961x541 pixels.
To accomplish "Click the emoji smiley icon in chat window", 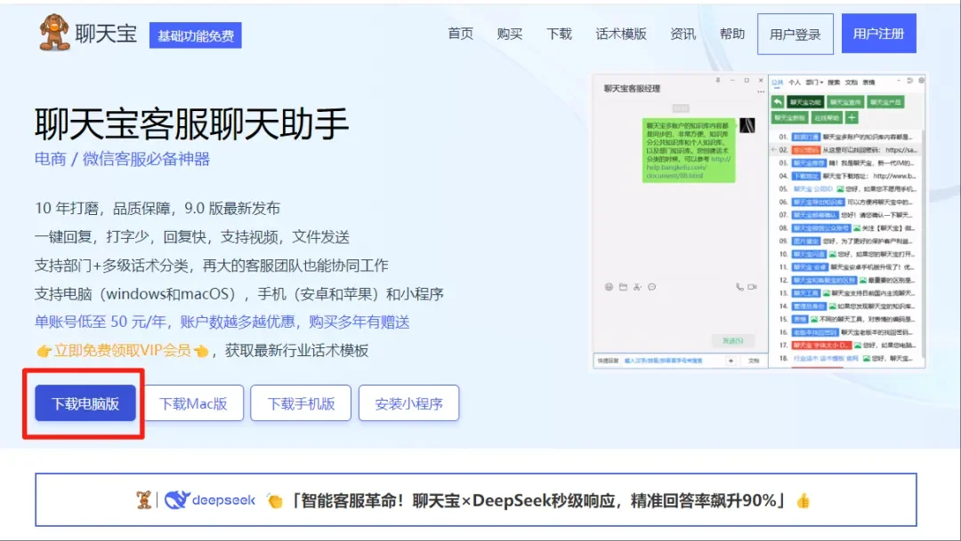I will pos(609,286).
